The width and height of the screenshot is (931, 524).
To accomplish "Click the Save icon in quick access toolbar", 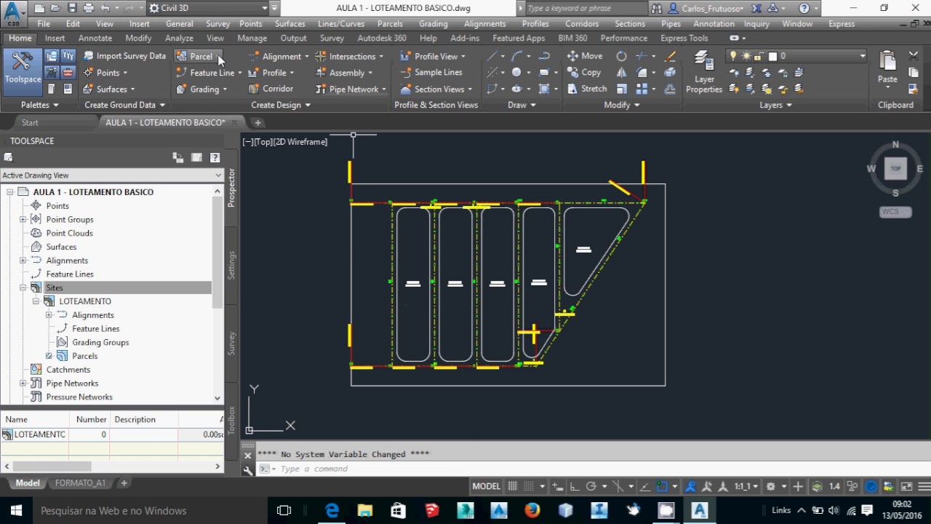I will (x=72, y=8).
